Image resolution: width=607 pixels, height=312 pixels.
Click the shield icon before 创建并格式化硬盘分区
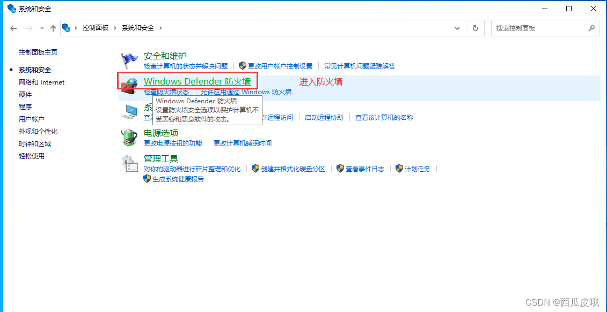point(255,169)
